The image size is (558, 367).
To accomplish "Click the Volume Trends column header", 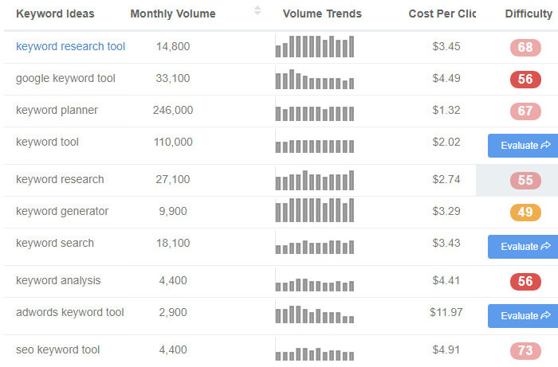I will point(322,14).
